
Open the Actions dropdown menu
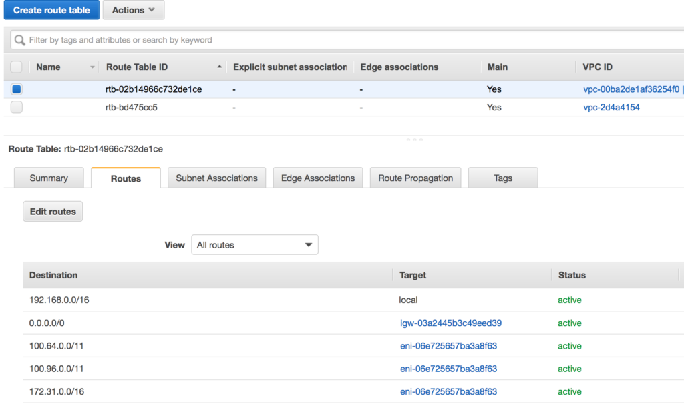(134, 10)
